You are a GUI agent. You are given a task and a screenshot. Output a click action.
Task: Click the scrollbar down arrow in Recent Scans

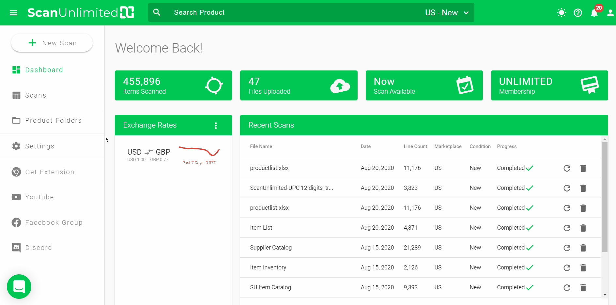pyautogui.click(x=605, y=295)
